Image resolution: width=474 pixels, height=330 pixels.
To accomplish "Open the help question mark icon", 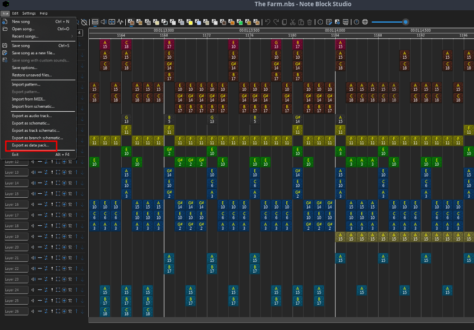I will [356, 22].
